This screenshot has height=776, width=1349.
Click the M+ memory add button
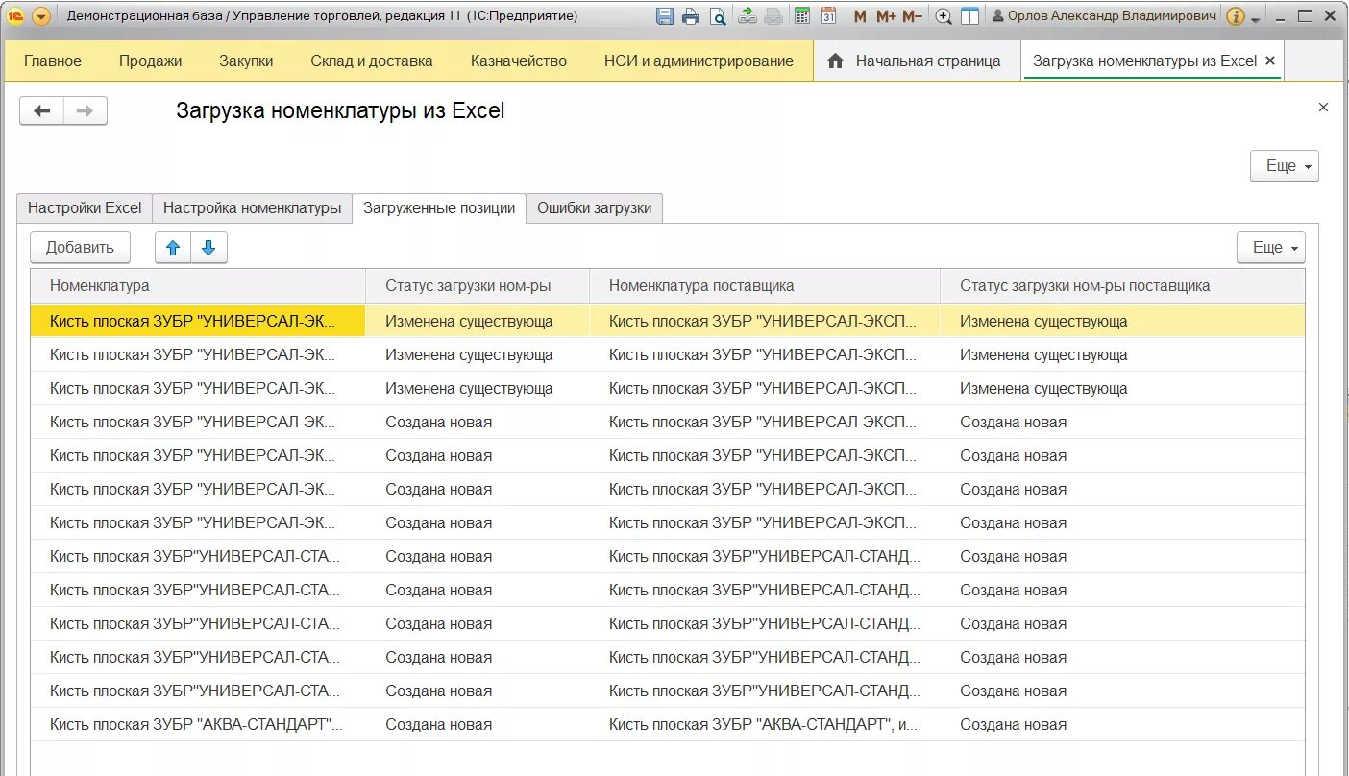tap(886, 16)
